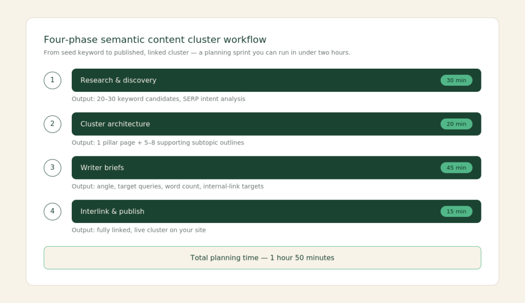Select the Writer briefs bar
525x303 pixels.
[276, 168]
